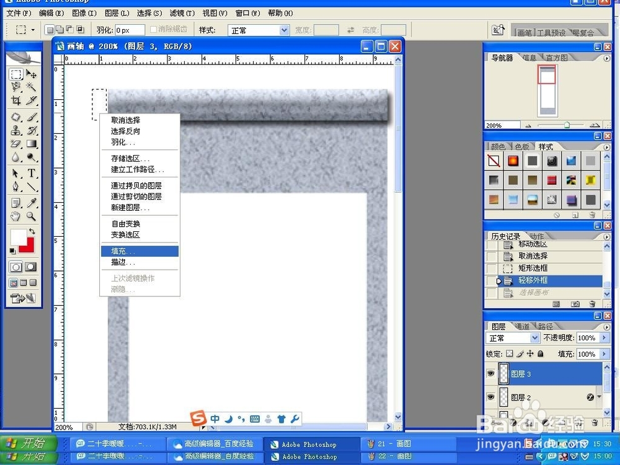The image size is (620, 465).
Task: Select the Path Selection tool
Action: (x=16, y=173)
